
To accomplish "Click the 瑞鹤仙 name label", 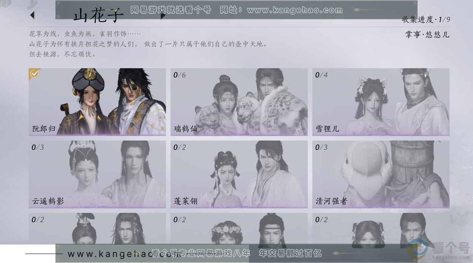I will [186, 129].
